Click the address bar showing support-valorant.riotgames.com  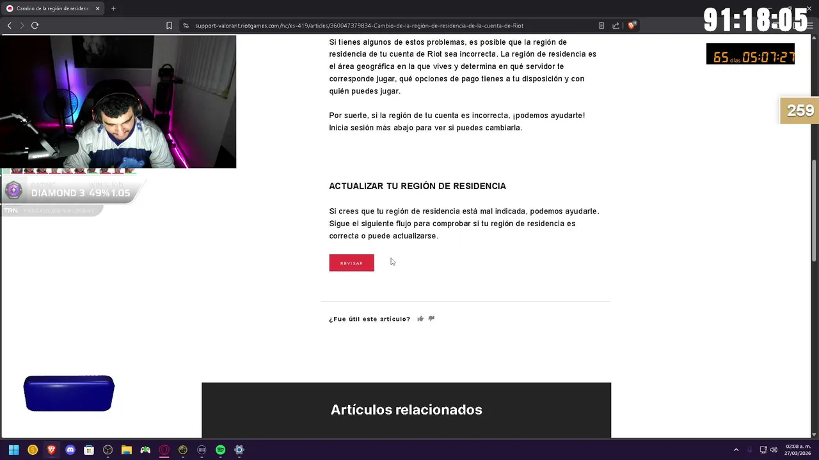[360, 26]
